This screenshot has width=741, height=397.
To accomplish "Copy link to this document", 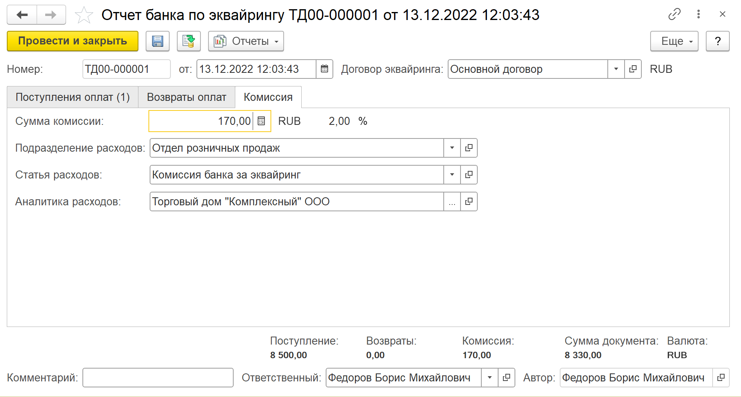I will 674,14.
